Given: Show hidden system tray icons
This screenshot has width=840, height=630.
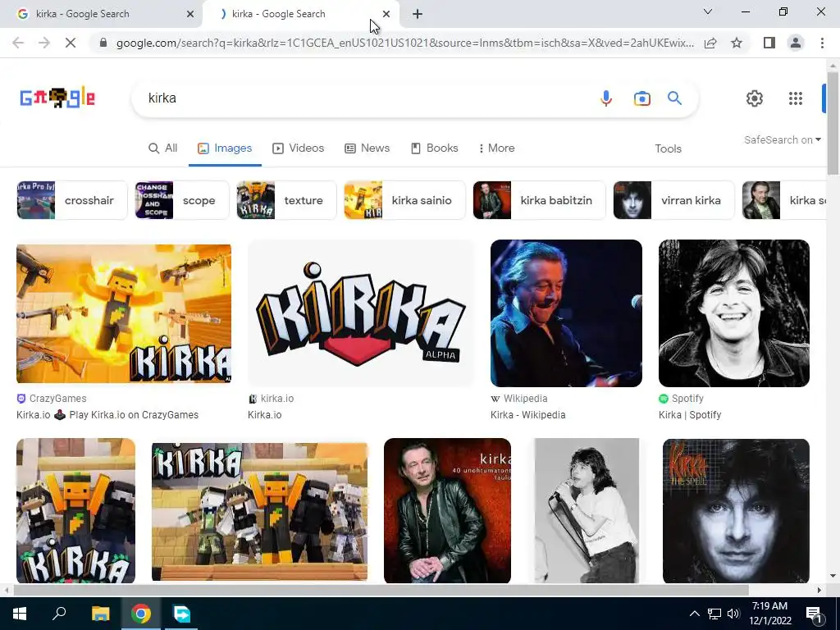Looking at the screenshot, I should [x=694, y=614].
